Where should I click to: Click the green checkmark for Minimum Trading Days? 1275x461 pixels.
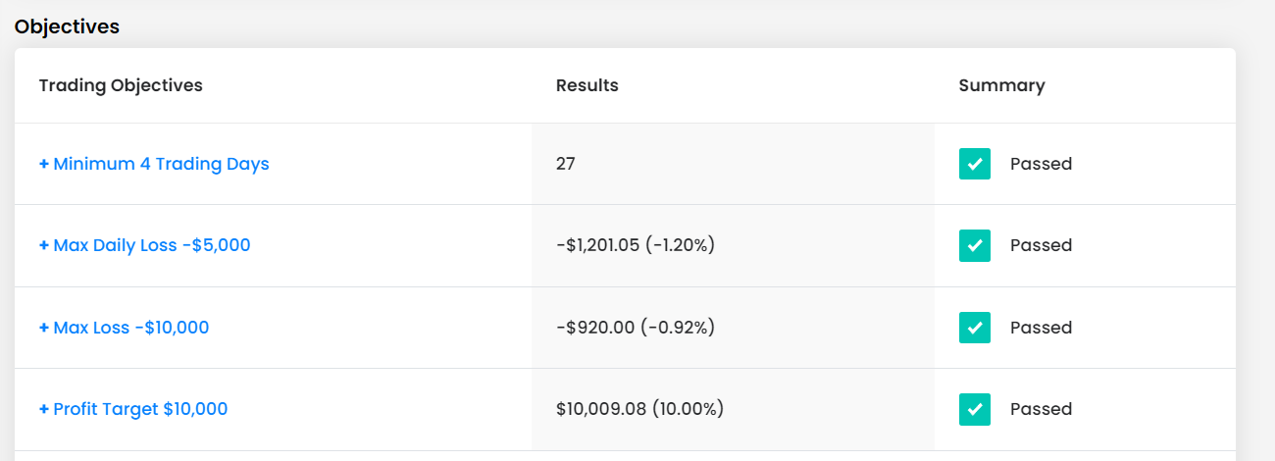(x=975, y=164)
